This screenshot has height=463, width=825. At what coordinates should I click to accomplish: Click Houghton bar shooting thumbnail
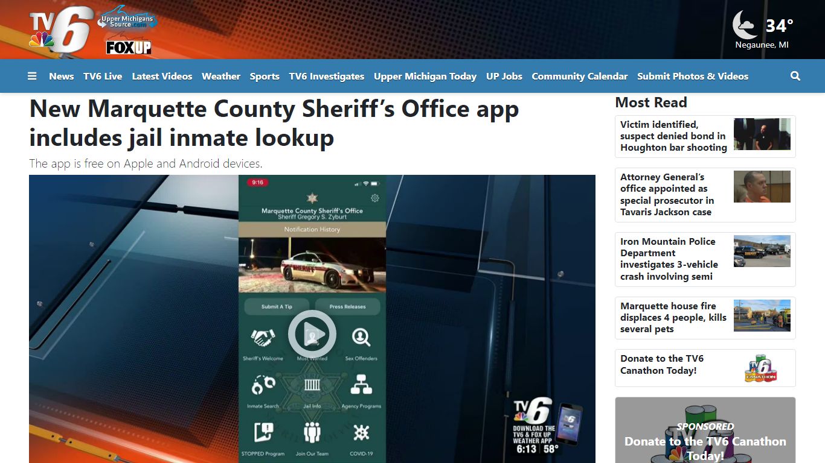pyautogui.click(x=762, y=134)
